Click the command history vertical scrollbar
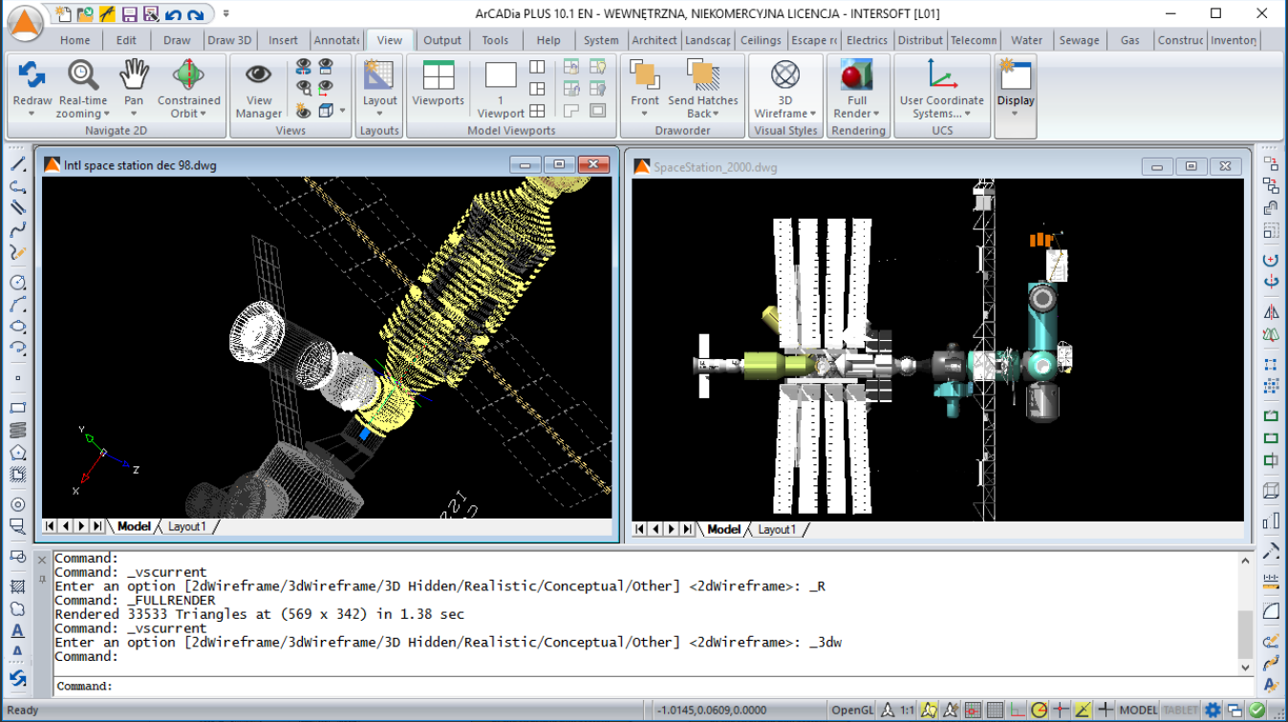 click(1244, 613)
